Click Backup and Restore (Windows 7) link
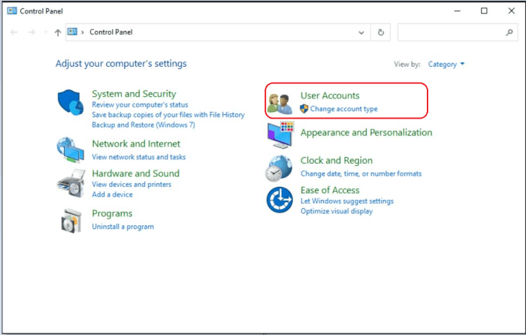The height and width of the screenshot is (335, 526). (144, 125)
